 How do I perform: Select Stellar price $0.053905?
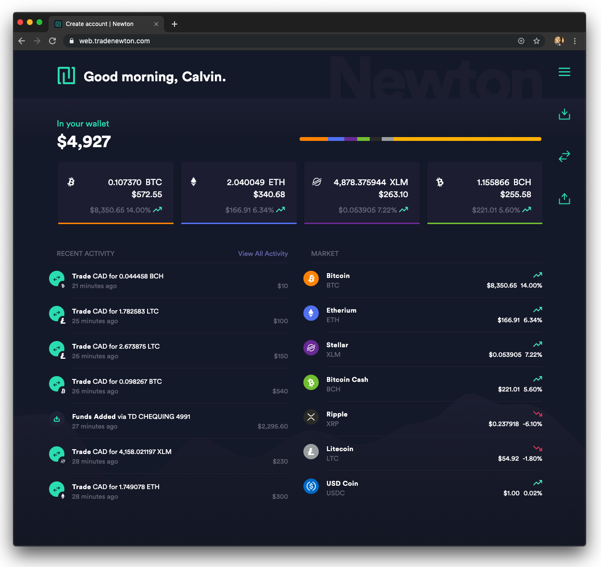tap(505, 354)
